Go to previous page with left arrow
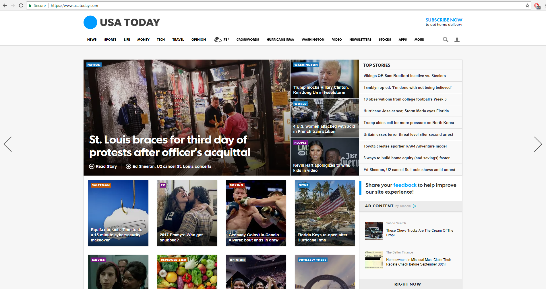This screenshot has width=546, height=289. [8, 144]
